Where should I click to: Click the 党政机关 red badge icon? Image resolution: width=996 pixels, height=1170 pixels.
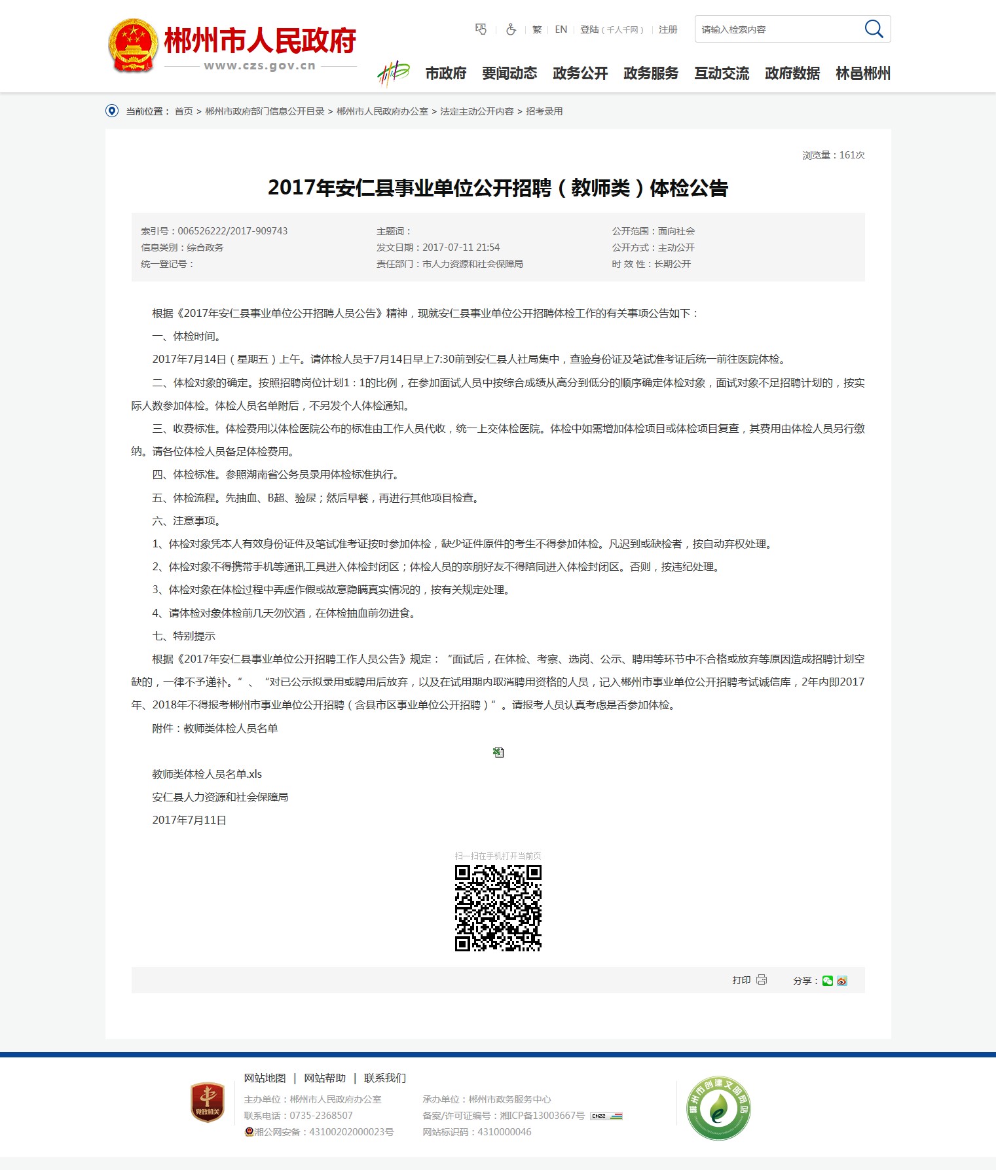[x=208, y=1102]
